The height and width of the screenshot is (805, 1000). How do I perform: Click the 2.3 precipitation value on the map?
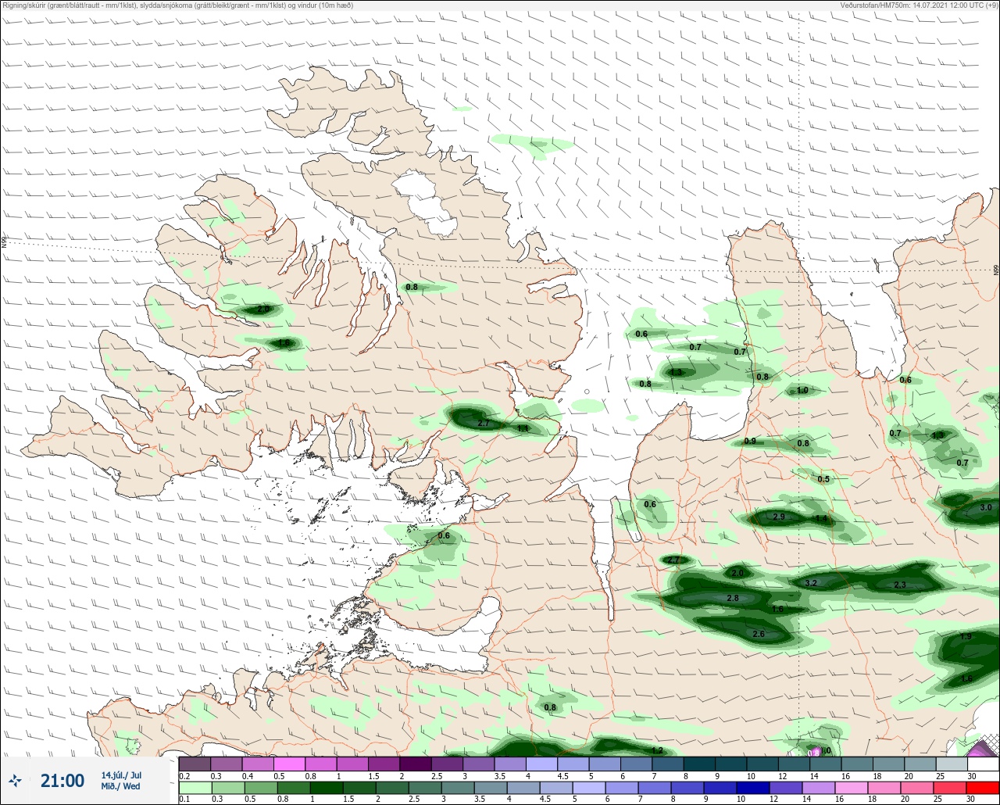coord(899,585)
